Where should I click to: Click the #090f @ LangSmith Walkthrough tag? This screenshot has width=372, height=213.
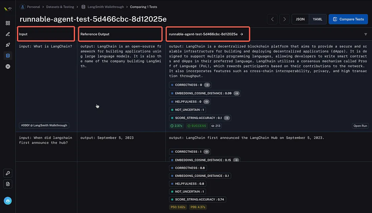[44, 125]
